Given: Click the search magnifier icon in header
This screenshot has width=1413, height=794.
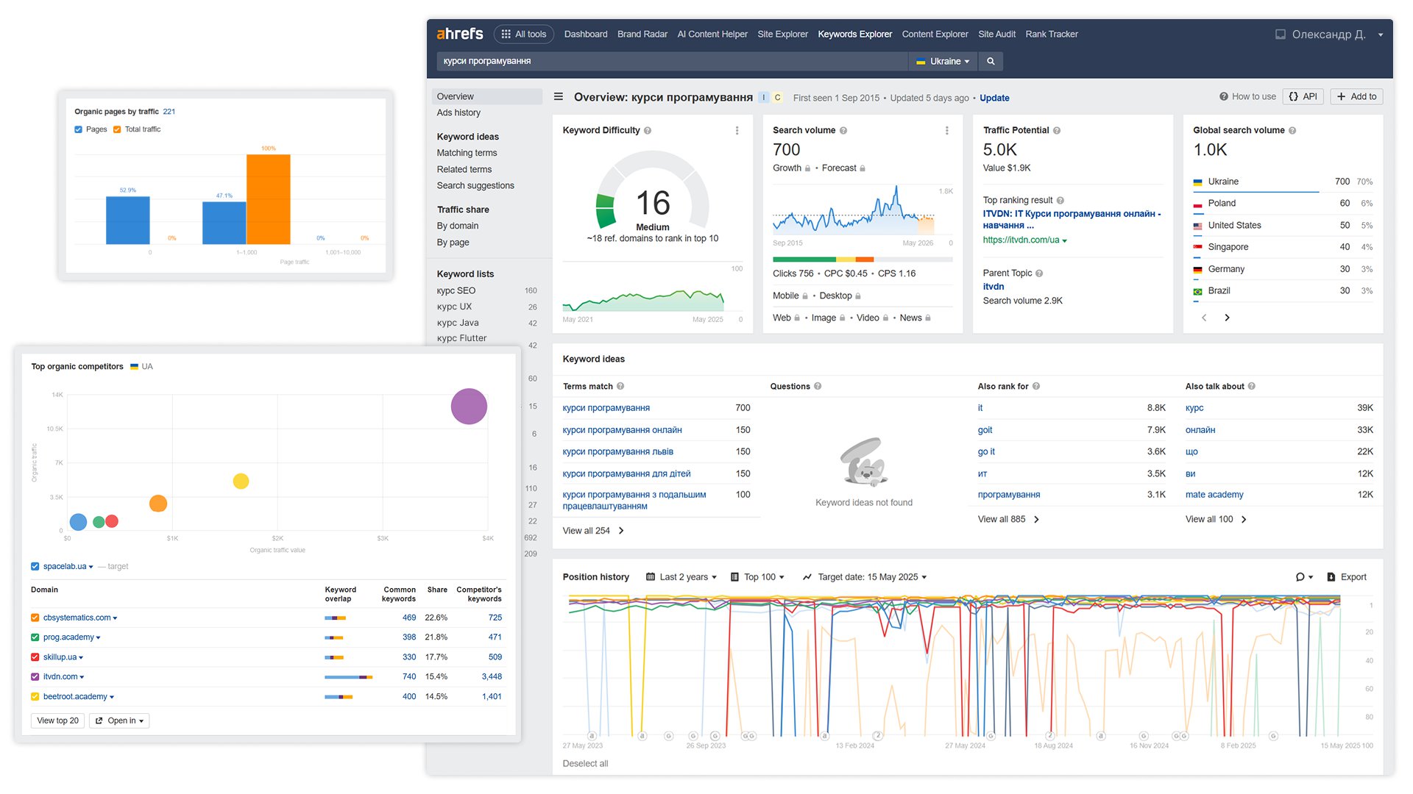Looking at the screenshot, I should (x=991, y=61).
